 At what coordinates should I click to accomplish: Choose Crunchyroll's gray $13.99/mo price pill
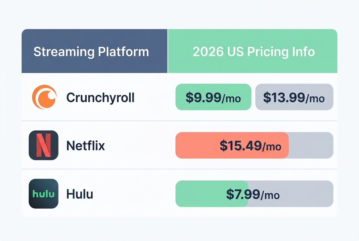pyautogui.click(x=294, y=97)
